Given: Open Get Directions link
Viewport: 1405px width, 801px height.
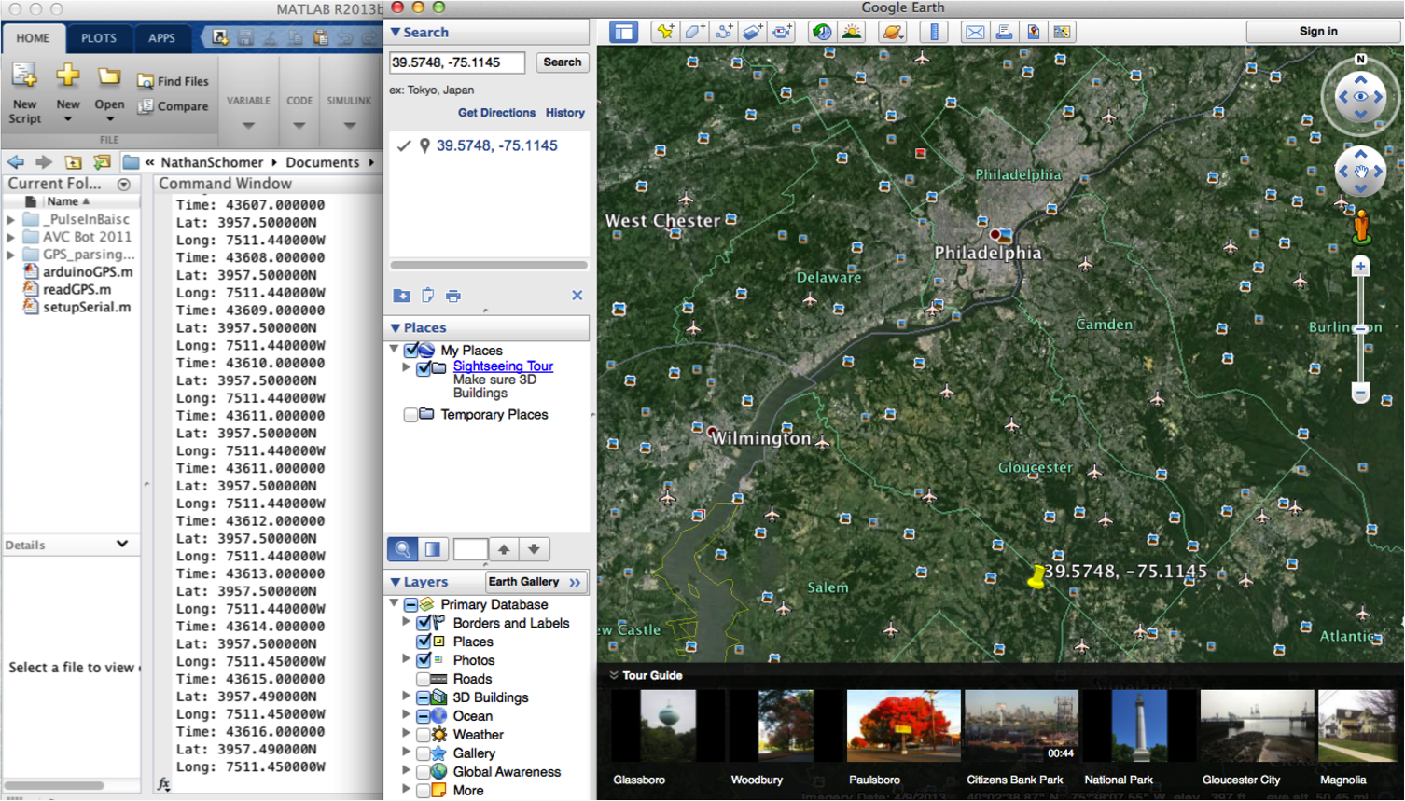Looking at the screenshot, I should 496,113.
